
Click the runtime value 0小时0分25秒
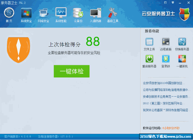(171, 128)
